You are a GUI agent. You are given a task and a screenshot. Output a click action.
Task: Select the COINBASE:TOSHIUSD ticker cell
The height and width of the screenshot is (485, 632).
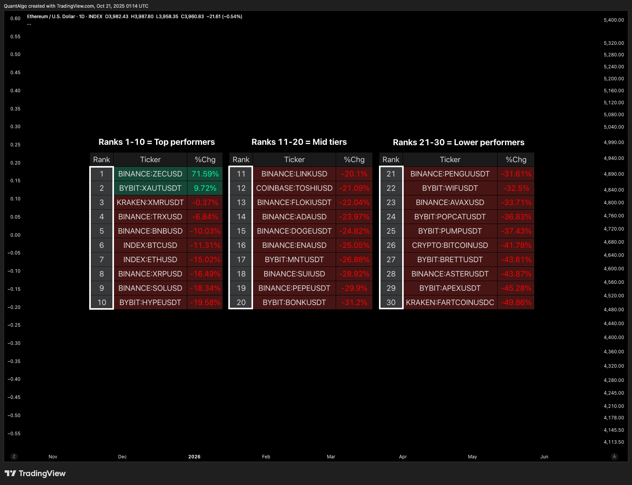294,188
